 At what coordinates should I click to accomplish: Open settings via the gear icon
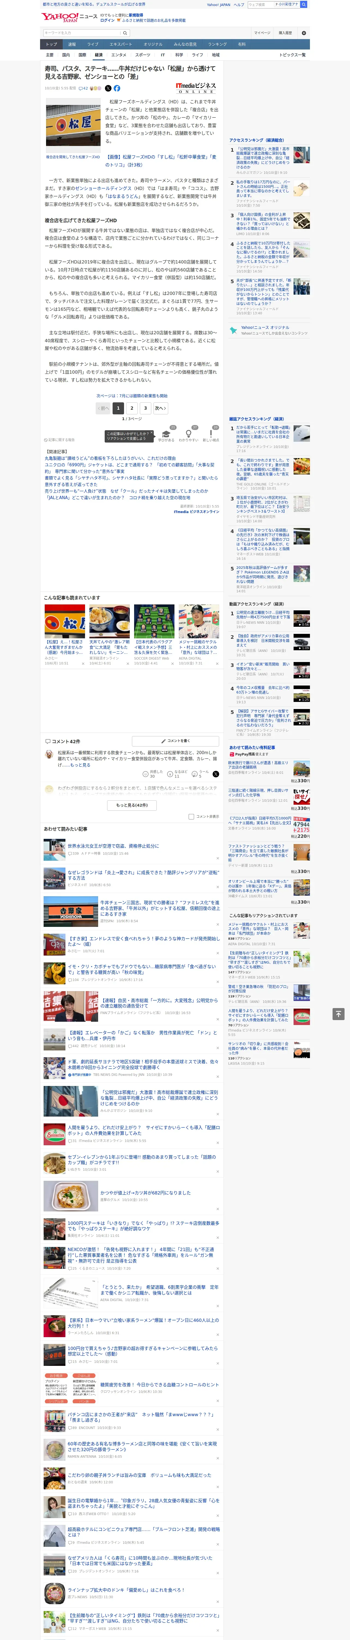click(304, 33)
